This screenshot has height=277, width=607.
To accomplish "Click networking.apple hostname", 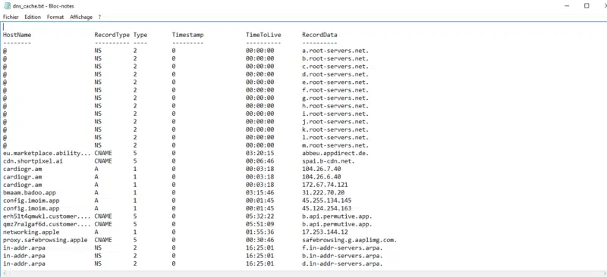I will click(31, 232).
